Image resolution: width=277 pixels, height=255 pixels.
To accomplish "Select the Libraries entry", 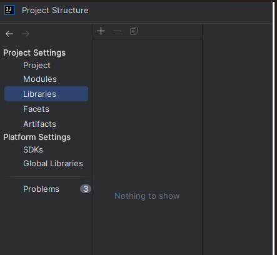I will click(x=46, y=94).
